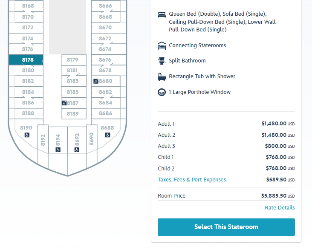Click the Select This Stateroom button

coord(226,227)
